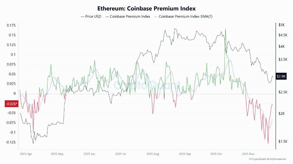The image size is (293, 164).
Task: Click the zero label on left axis
Action: (15, 94)
